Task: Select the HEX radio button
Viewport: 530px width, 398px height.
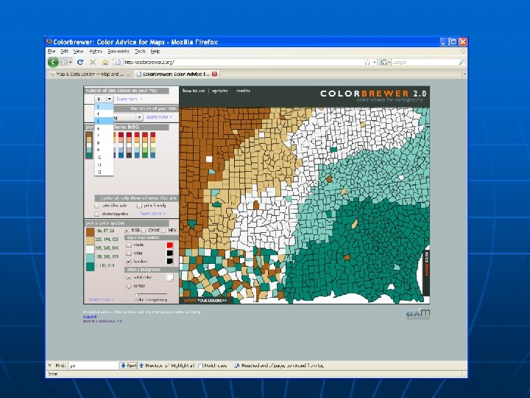Action: tap(164, 231)
